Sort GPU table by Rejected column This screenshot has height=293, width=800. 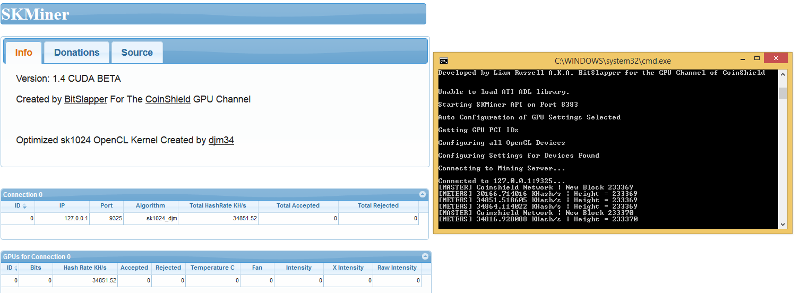[x=169, y=268]
